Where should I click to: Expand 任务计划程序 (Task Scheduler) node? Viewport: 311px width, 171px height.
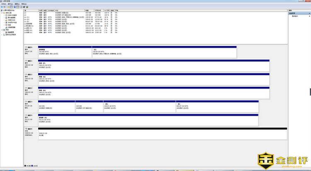tap(4, 15)
